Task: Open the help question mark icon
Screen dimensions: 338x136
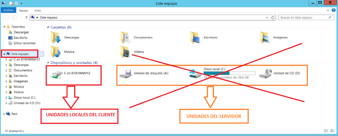Action: pos(334,10)
